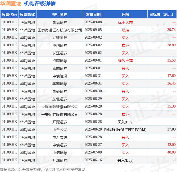Viewport: 177px width, 172px height.
Task: Click the target price 35.30
Action: (171, 106)
